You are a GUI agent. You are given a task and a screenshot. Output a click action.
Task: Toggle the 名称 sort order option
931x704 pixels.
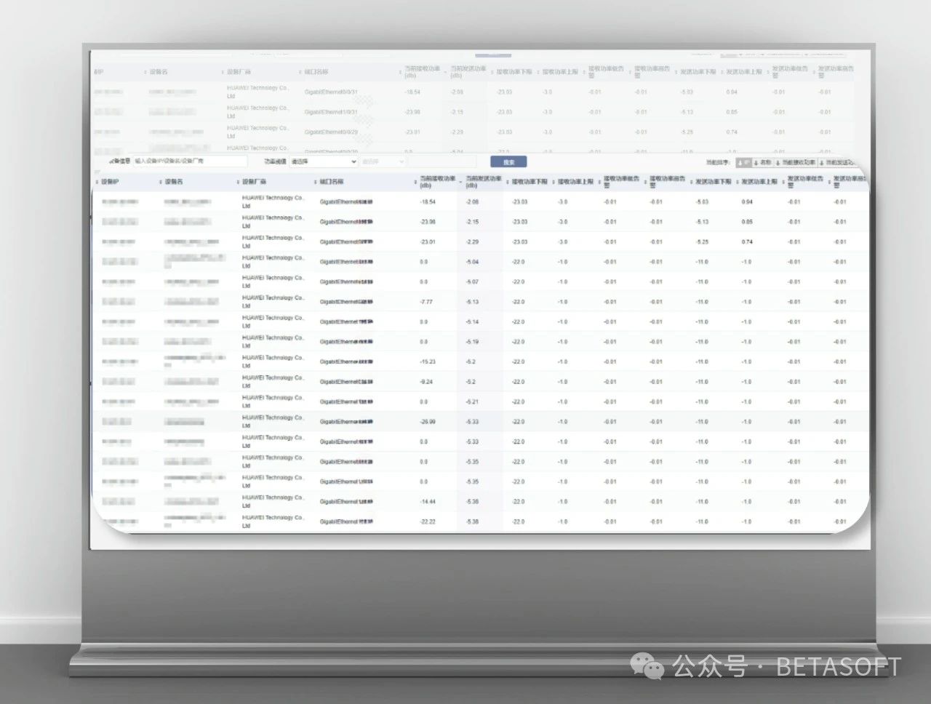pos(762,162)
